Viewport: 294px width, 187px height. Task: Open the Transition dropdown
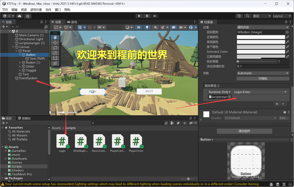tap(262, 28)
